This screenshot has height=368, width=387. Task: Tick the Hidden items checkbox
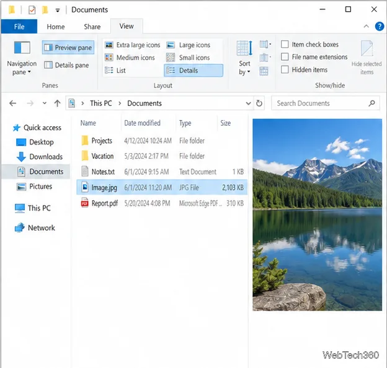(285, 69)
